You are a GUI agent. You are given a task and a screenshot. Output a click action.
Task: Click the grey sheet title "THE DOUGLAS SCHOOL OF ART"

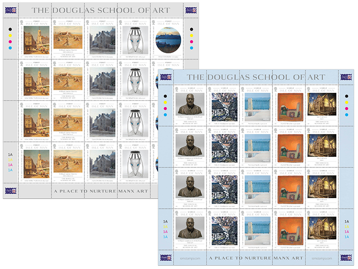click(101, 10)
